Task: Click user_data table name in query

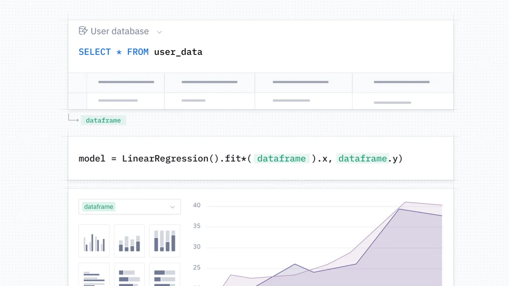Action: [x=178, y=52]
